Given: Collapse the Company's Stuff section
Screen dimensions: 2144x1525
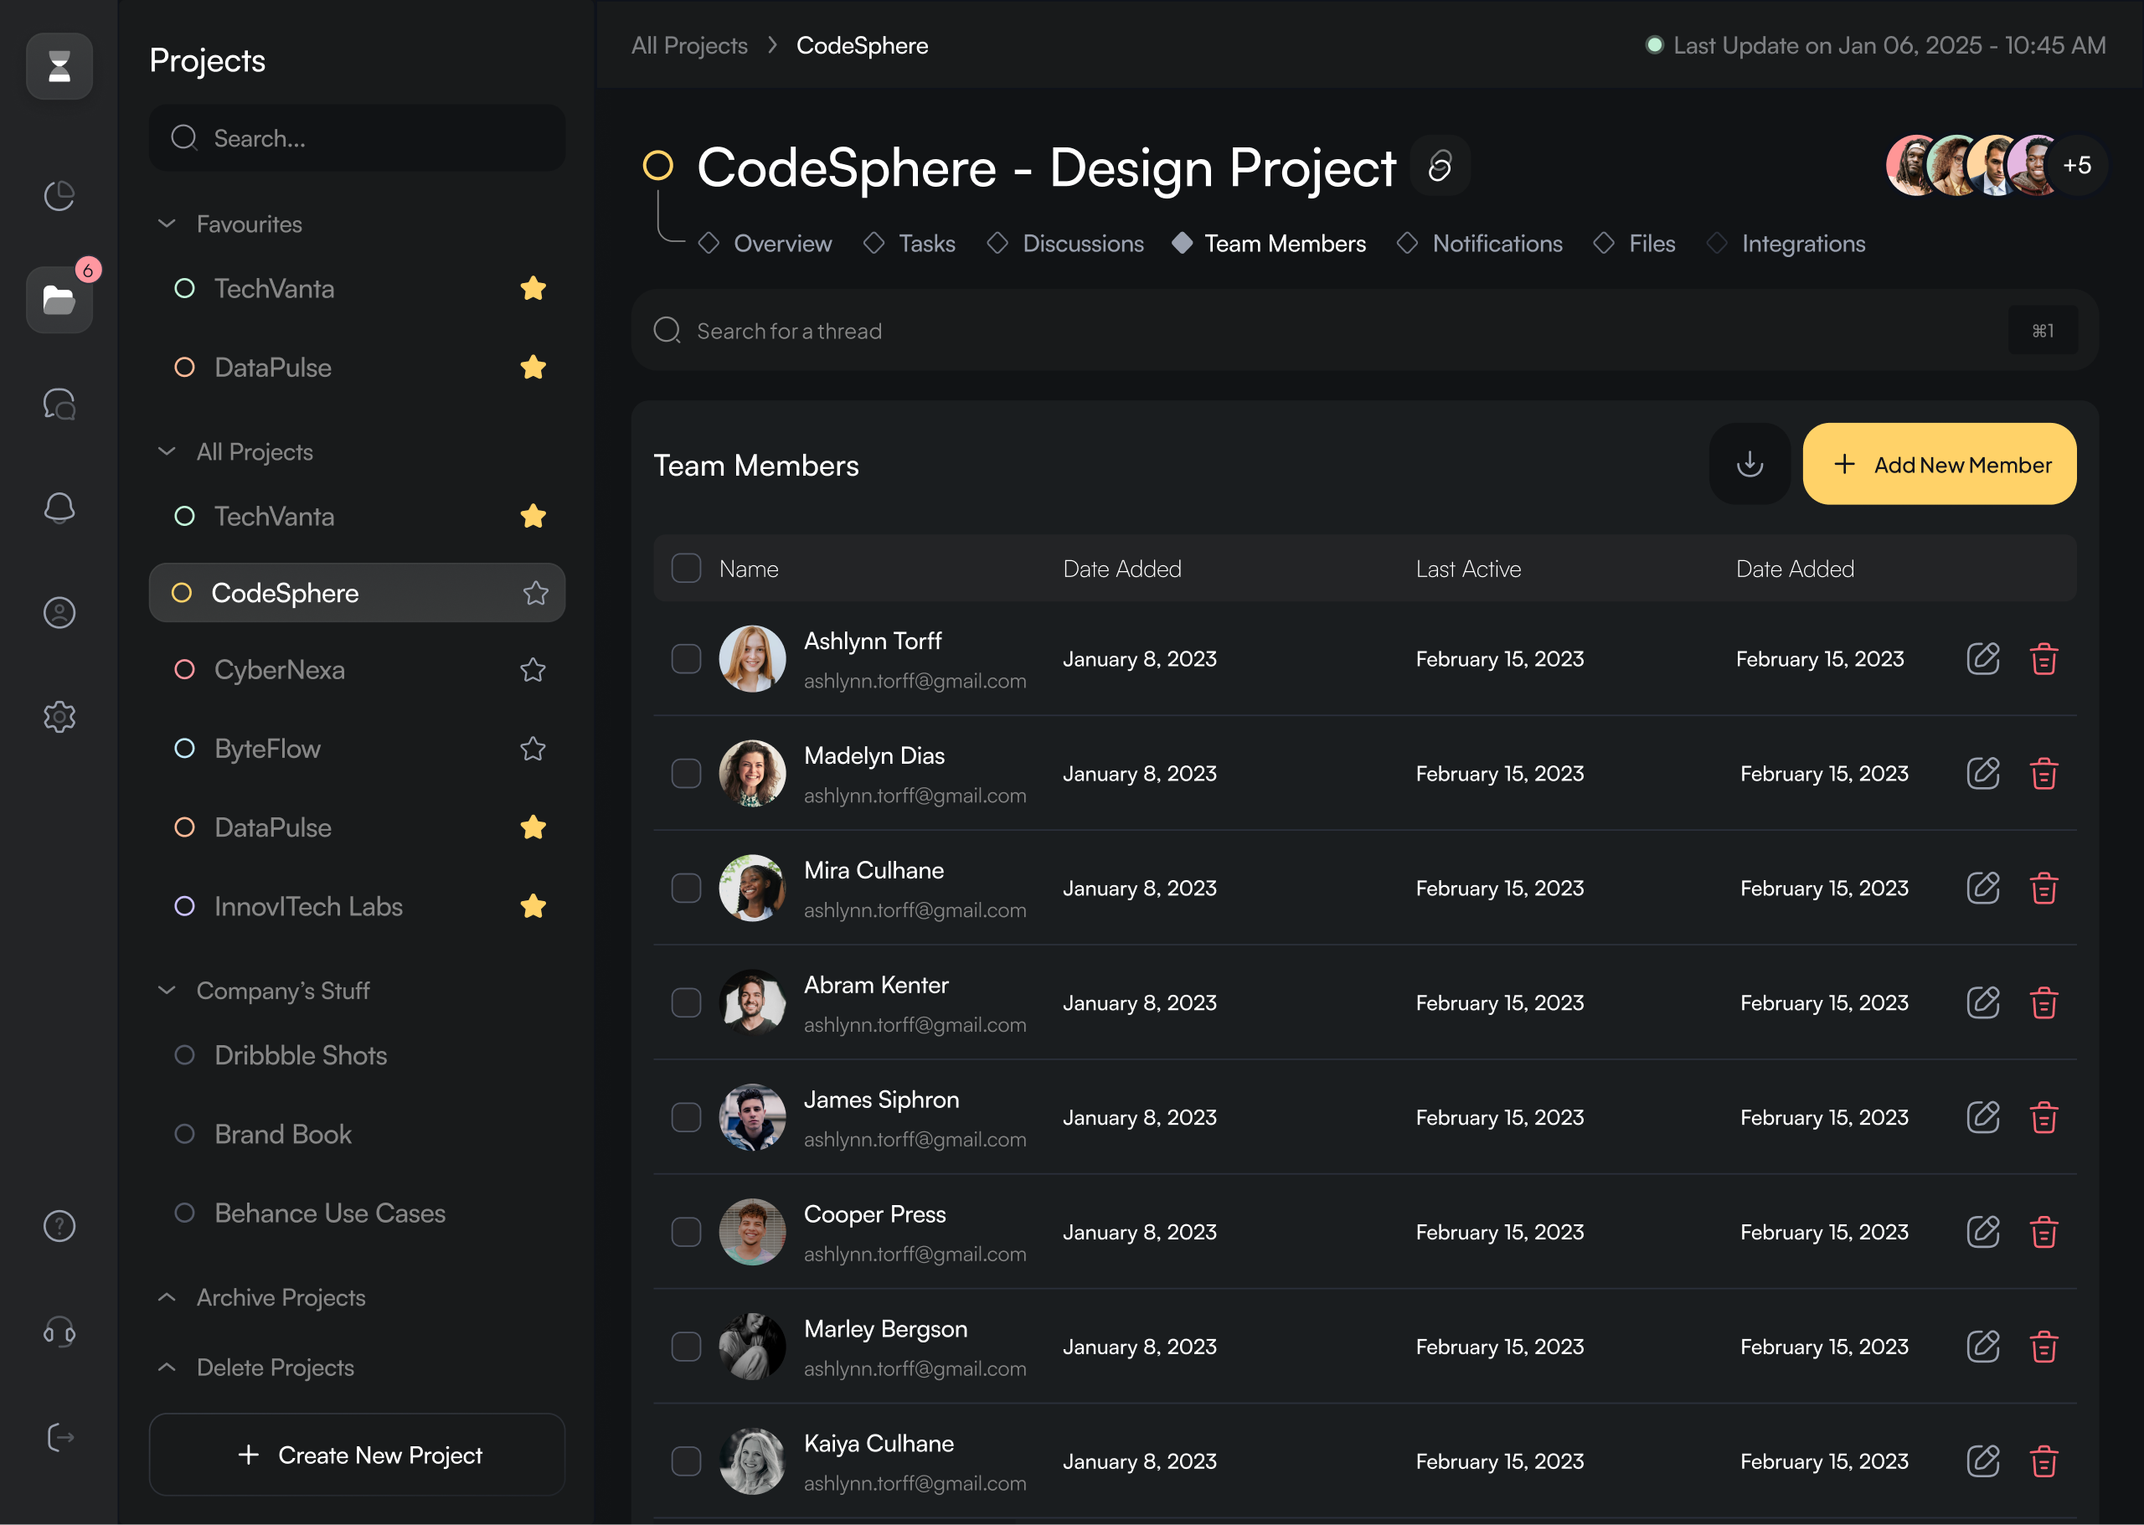Looking at the screenshot, I should tap(167, 991).
